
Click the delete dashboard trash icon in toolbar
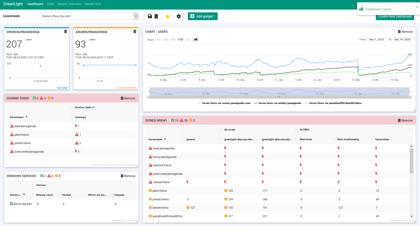[156, 16]
